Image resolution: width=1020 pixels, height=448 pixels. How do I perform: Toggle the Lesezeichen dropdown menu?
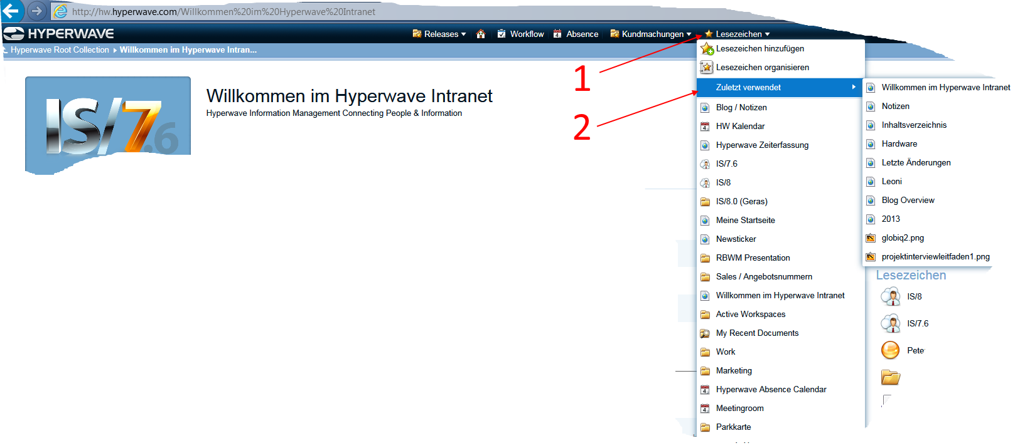pyautogui.click(x=737, y=34)
